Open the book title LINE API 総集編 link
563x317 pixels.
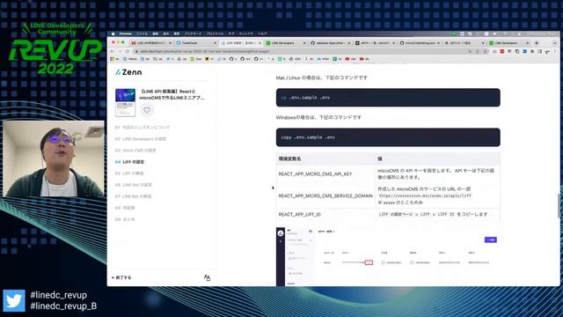[172, 94]
